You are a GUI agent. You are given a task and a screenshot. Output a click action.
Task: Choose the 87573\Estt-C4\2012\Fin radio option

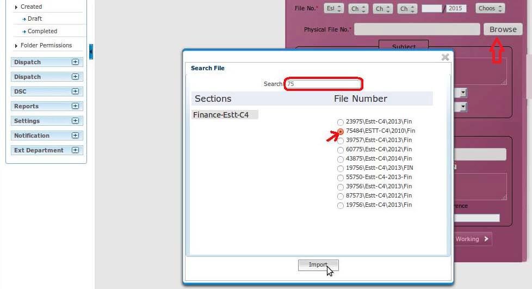coord(341,196)
